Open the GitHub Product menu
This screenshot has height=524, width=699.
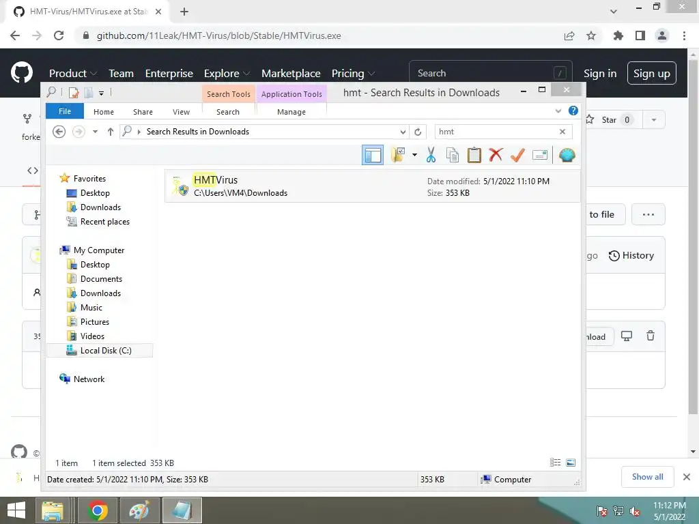72,74
